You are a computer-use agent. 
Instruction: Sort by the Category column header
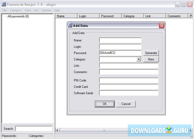click(x=133, y=16)
